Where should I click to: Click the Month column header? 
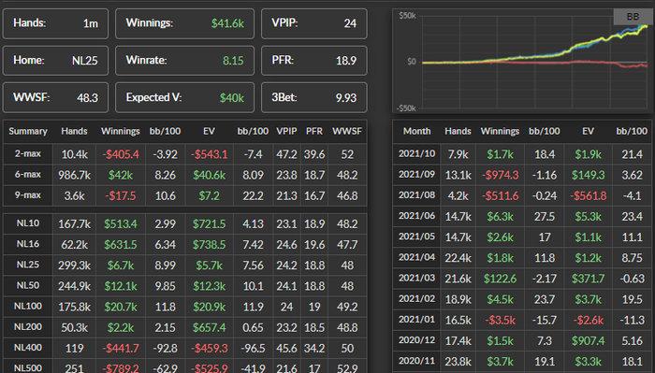point(416,131)
